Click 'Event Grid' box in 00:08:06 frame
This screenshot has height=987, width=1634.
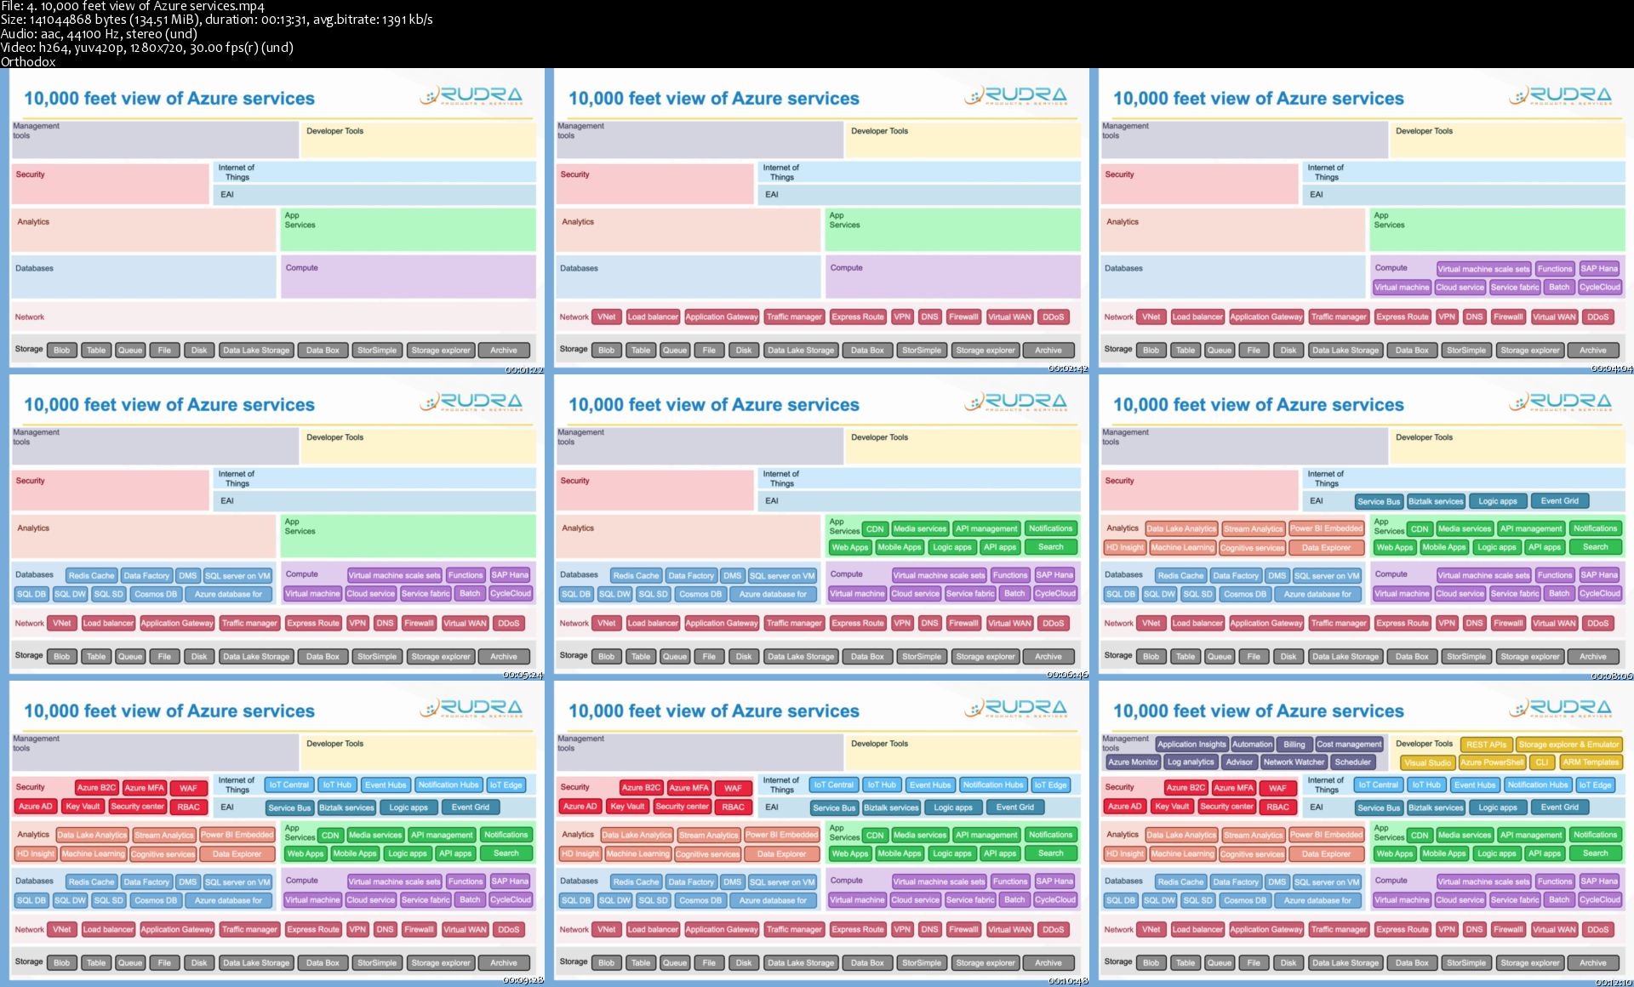tap(1559, 501)
